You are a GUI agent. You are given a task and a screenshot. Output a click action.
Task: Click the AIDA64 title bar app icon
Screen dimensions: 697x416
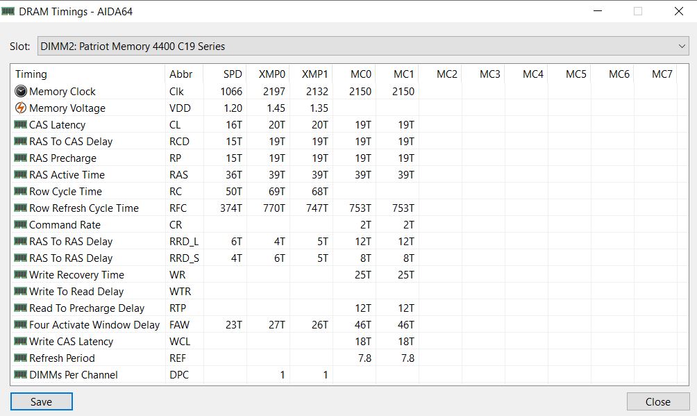8,11
